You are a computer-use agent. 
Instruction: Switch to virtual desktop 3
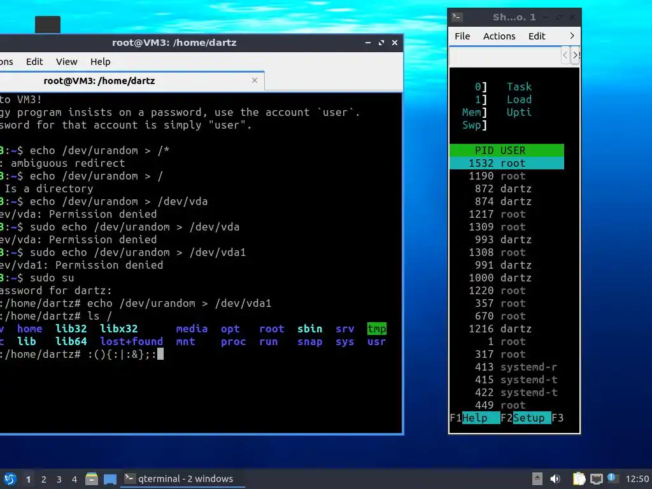pyautogui.click(x=59, y=479)
